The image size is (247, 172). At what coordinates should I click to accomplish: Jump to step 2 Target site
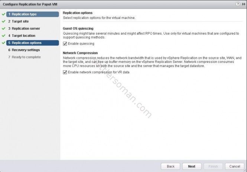click(x=20, y=21)
